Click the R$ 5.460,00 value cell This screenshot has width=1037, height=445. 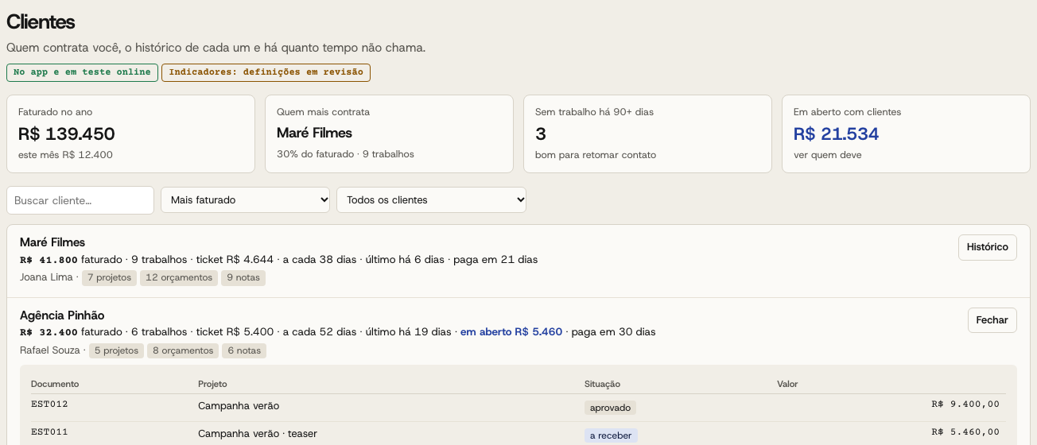[x=965, y=432]
